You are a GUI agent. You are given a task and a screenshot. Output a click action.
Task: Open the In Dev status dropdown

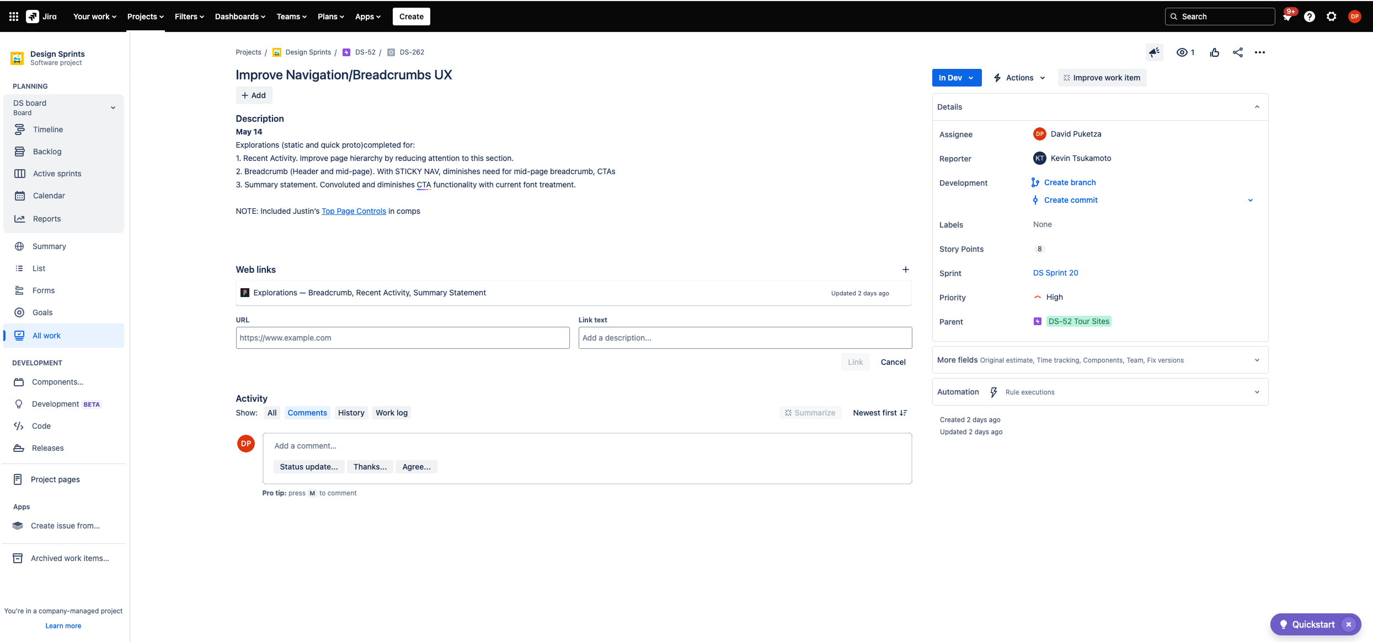957,78
